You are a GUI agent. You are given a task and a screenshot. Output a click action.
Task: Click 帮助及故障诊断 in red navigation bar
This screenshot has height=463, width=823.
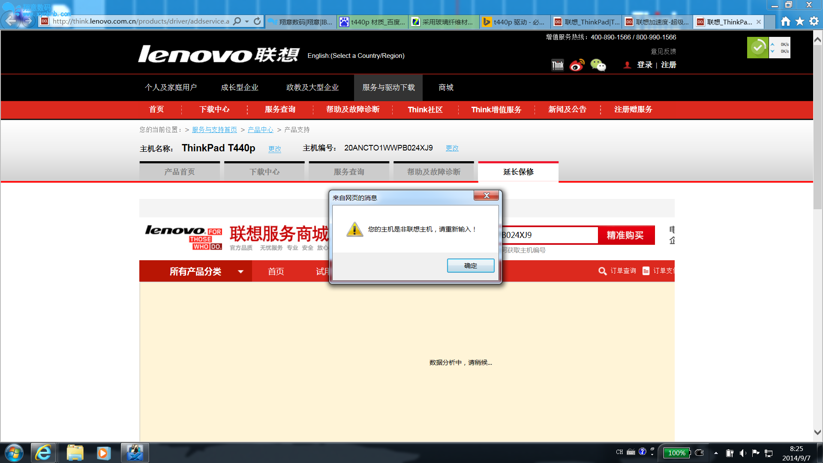pos(353,109)
